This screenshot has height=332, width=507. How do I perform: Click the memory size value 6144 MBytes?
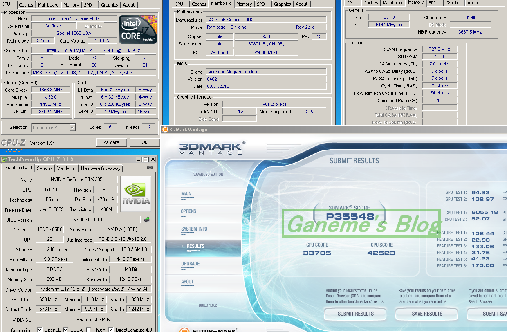(x=388, y=25)
